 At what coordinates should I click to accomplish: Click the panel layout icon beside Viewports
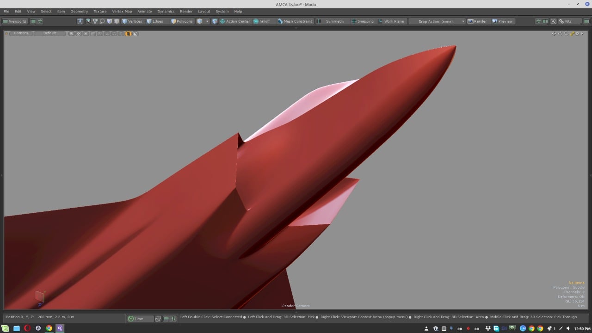click(x=33, y=21)
